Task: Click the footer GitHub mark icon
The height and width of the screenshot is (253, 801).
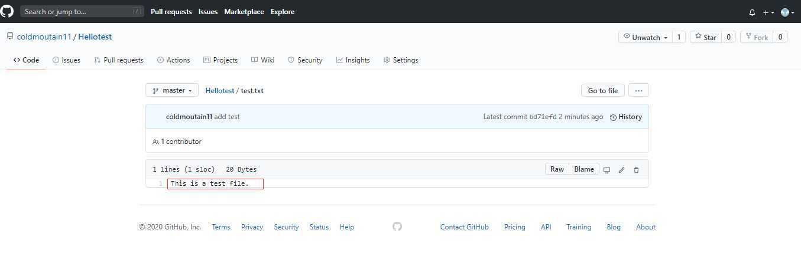Action: [397, 226]
